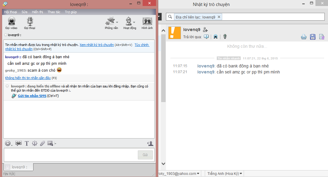Image resolution: width=328 pixels, height=177 pixels.
Task: Click the TIN TỨC status bar label
Action: pyautogui.click(x=9, y=174)
